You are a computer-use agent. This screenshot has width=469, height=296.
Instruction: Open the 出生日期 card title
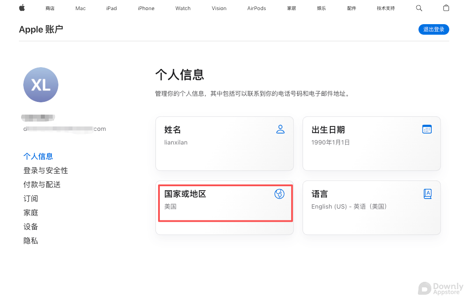tap(328, 130)
